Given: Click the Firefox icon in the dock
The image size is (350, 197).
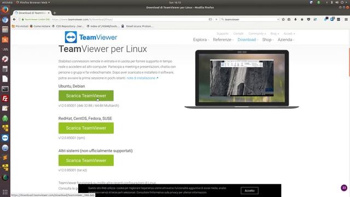Looking at the screenshot, I should tap(5, 10).
